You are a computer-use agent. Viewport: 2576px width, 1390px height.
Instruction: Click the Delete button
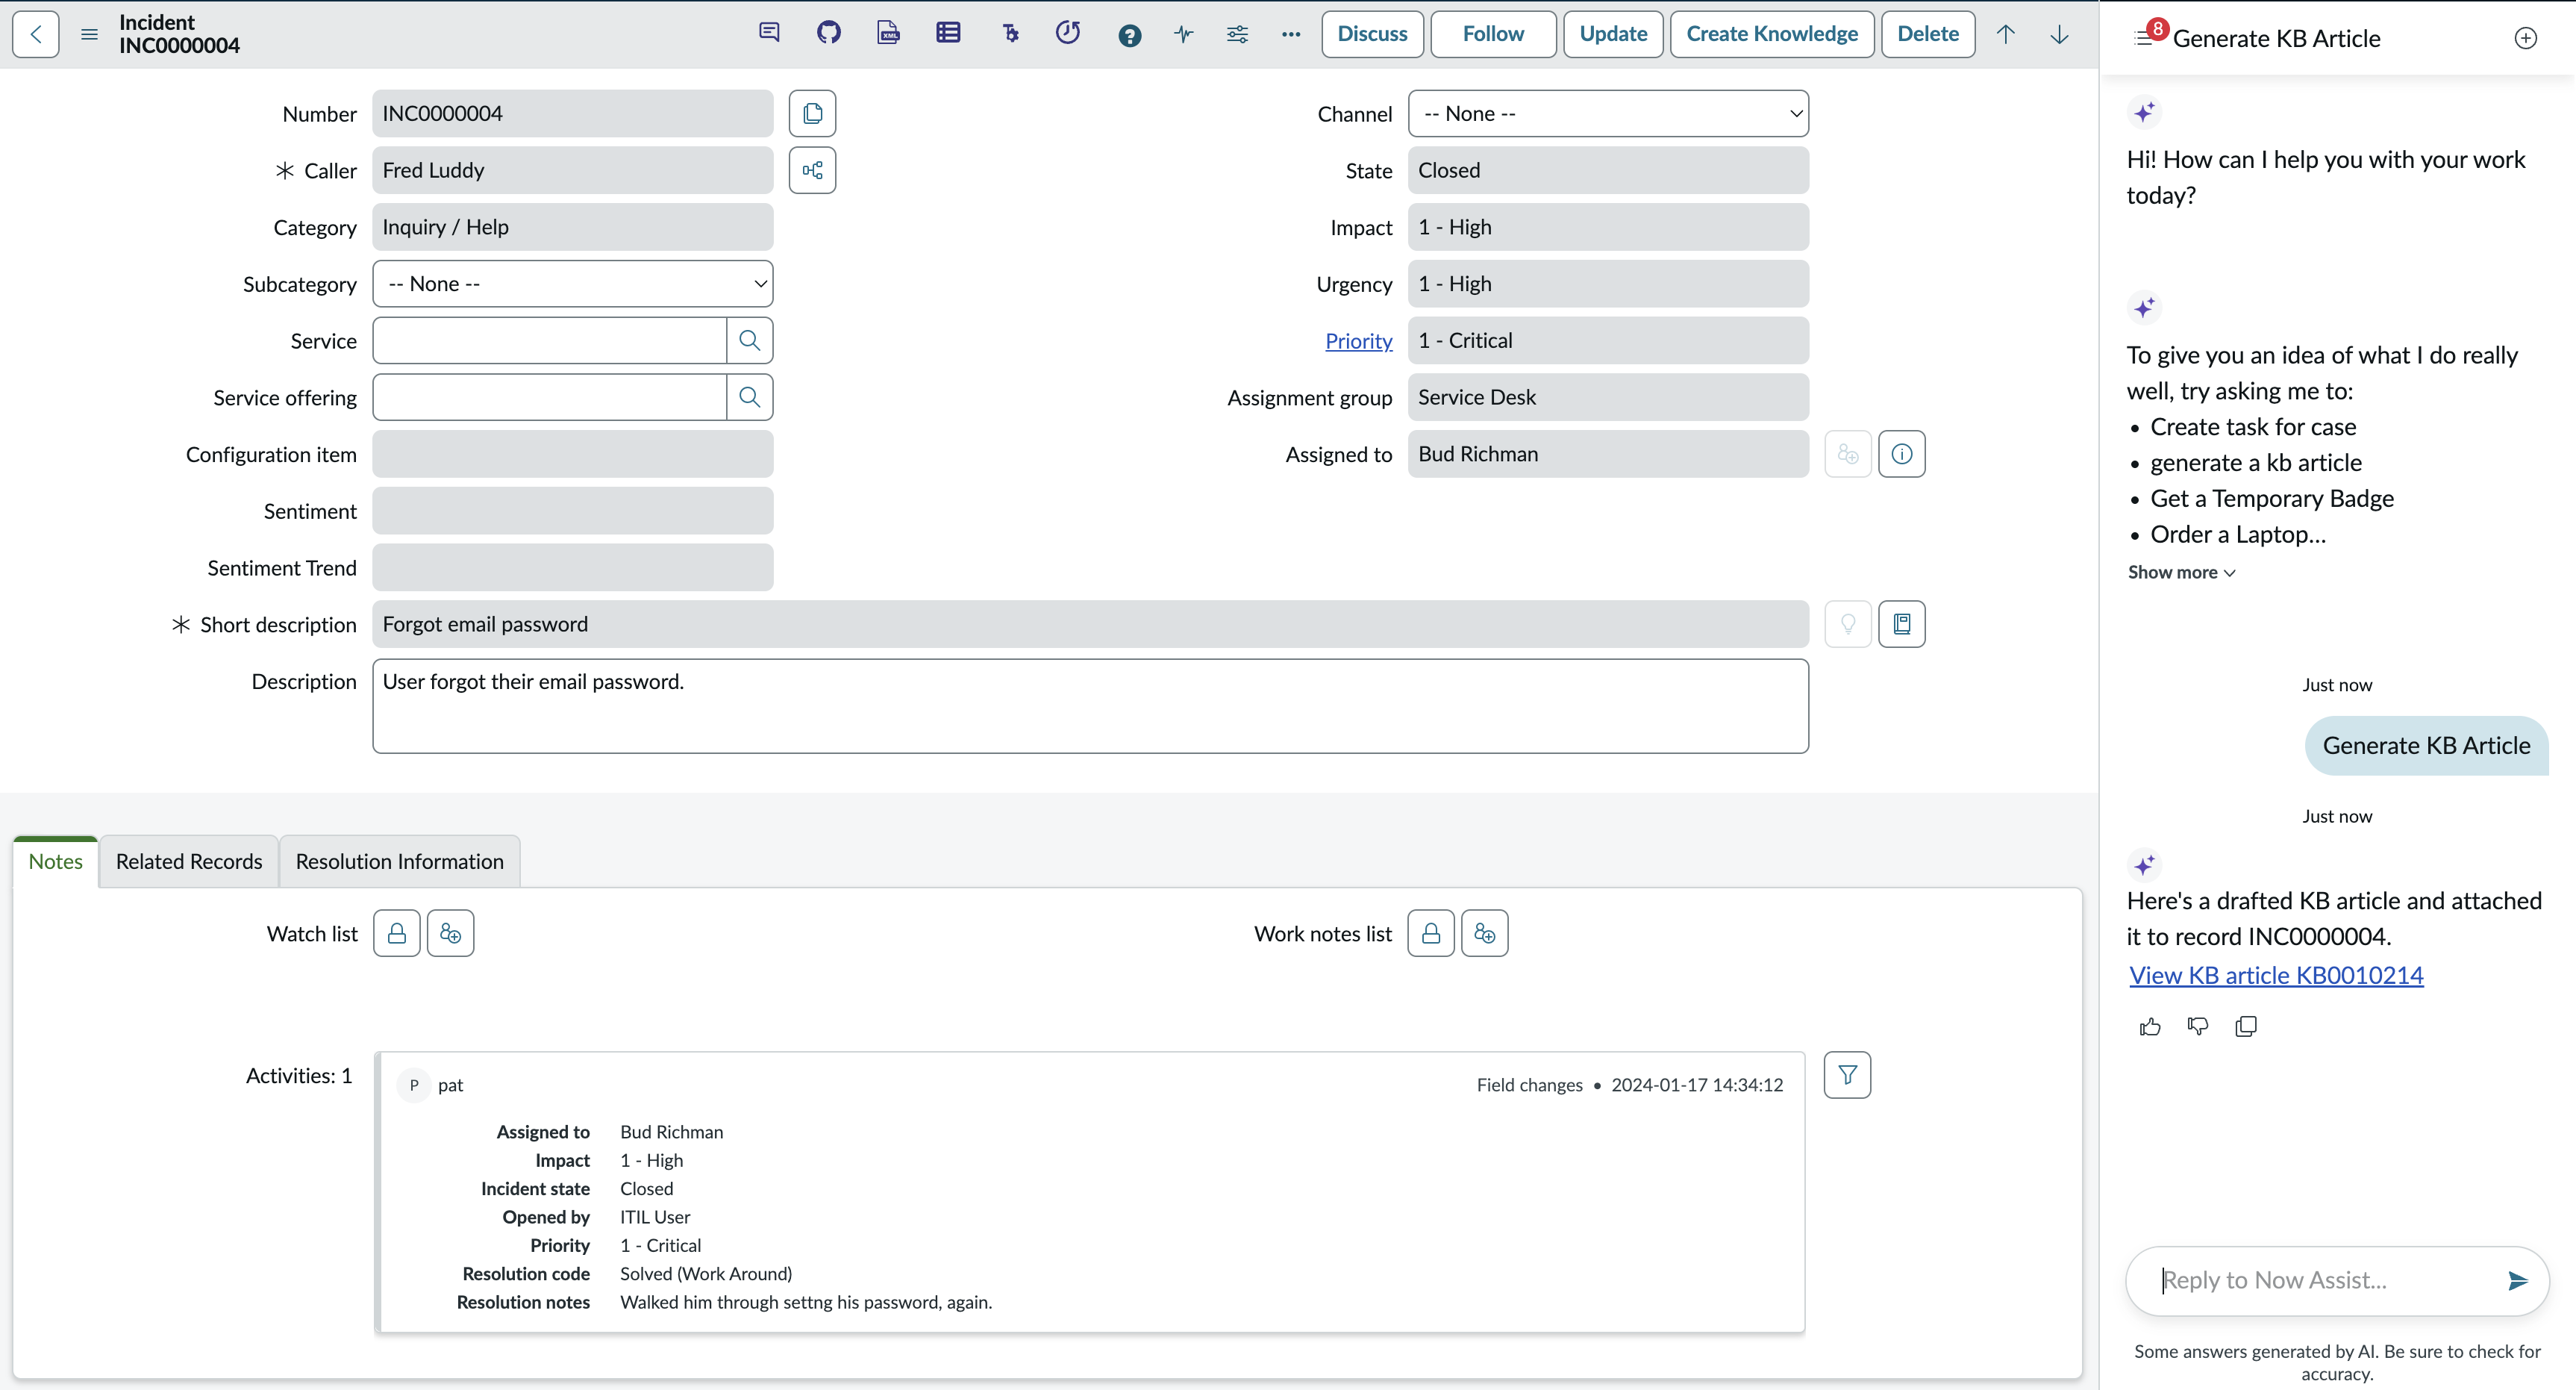click(1928, 34)
